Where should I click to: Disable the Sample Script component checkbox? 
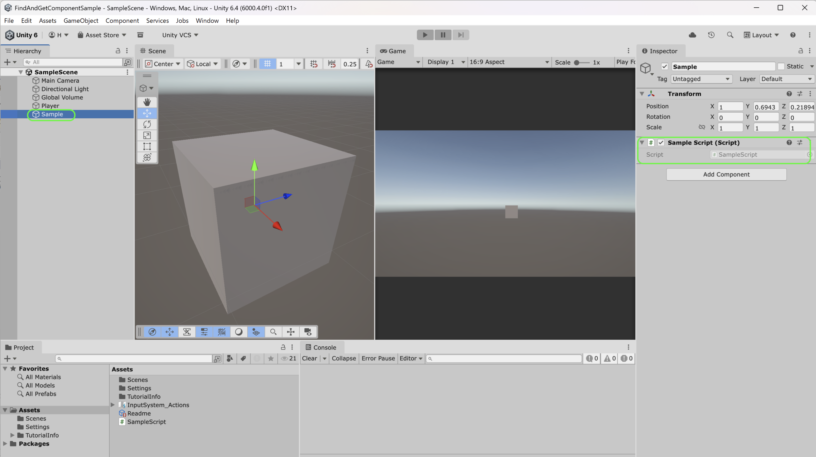click(661, 143)
